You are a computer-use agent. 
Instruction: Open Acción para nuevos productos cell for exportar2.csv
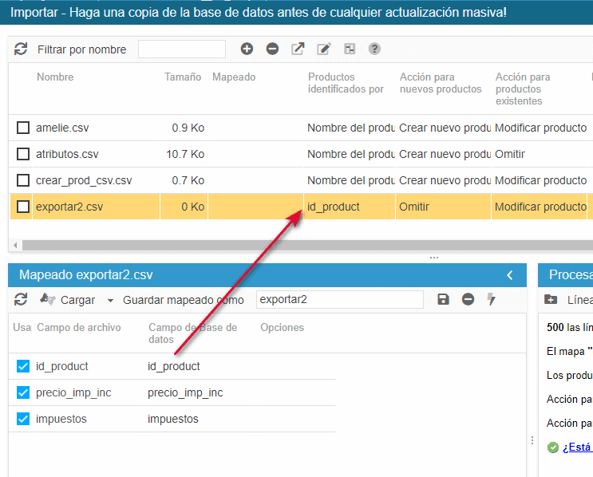point(443,207)
